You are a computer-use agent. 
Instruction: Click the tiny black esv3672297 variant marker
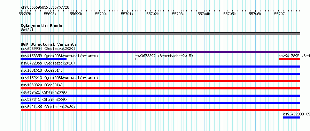pos(135,59)
